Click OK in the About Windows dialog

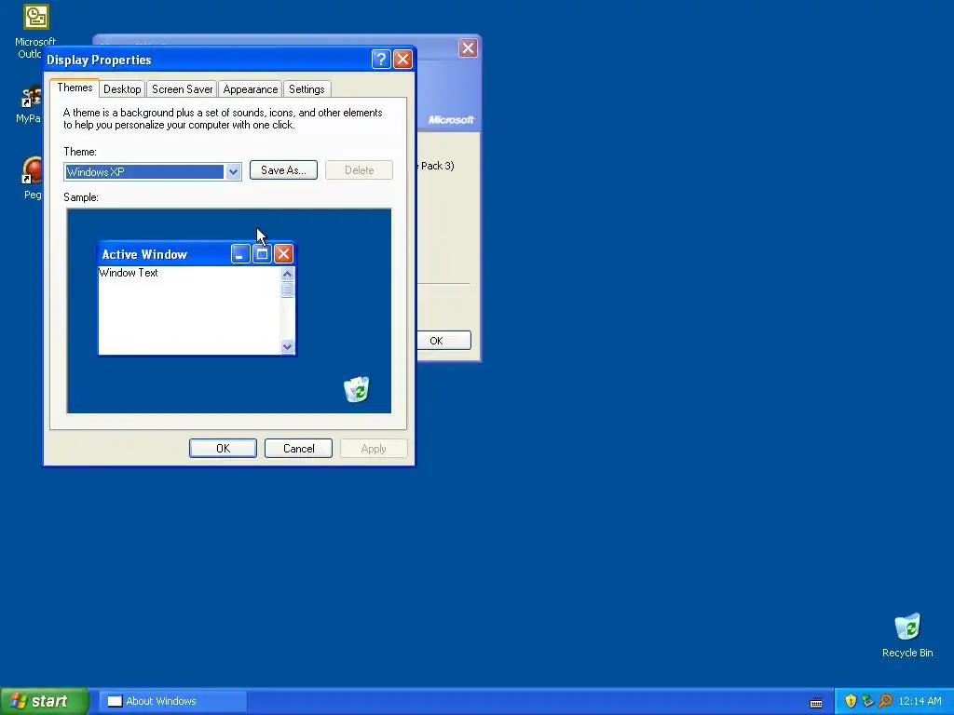click(444, 341)
